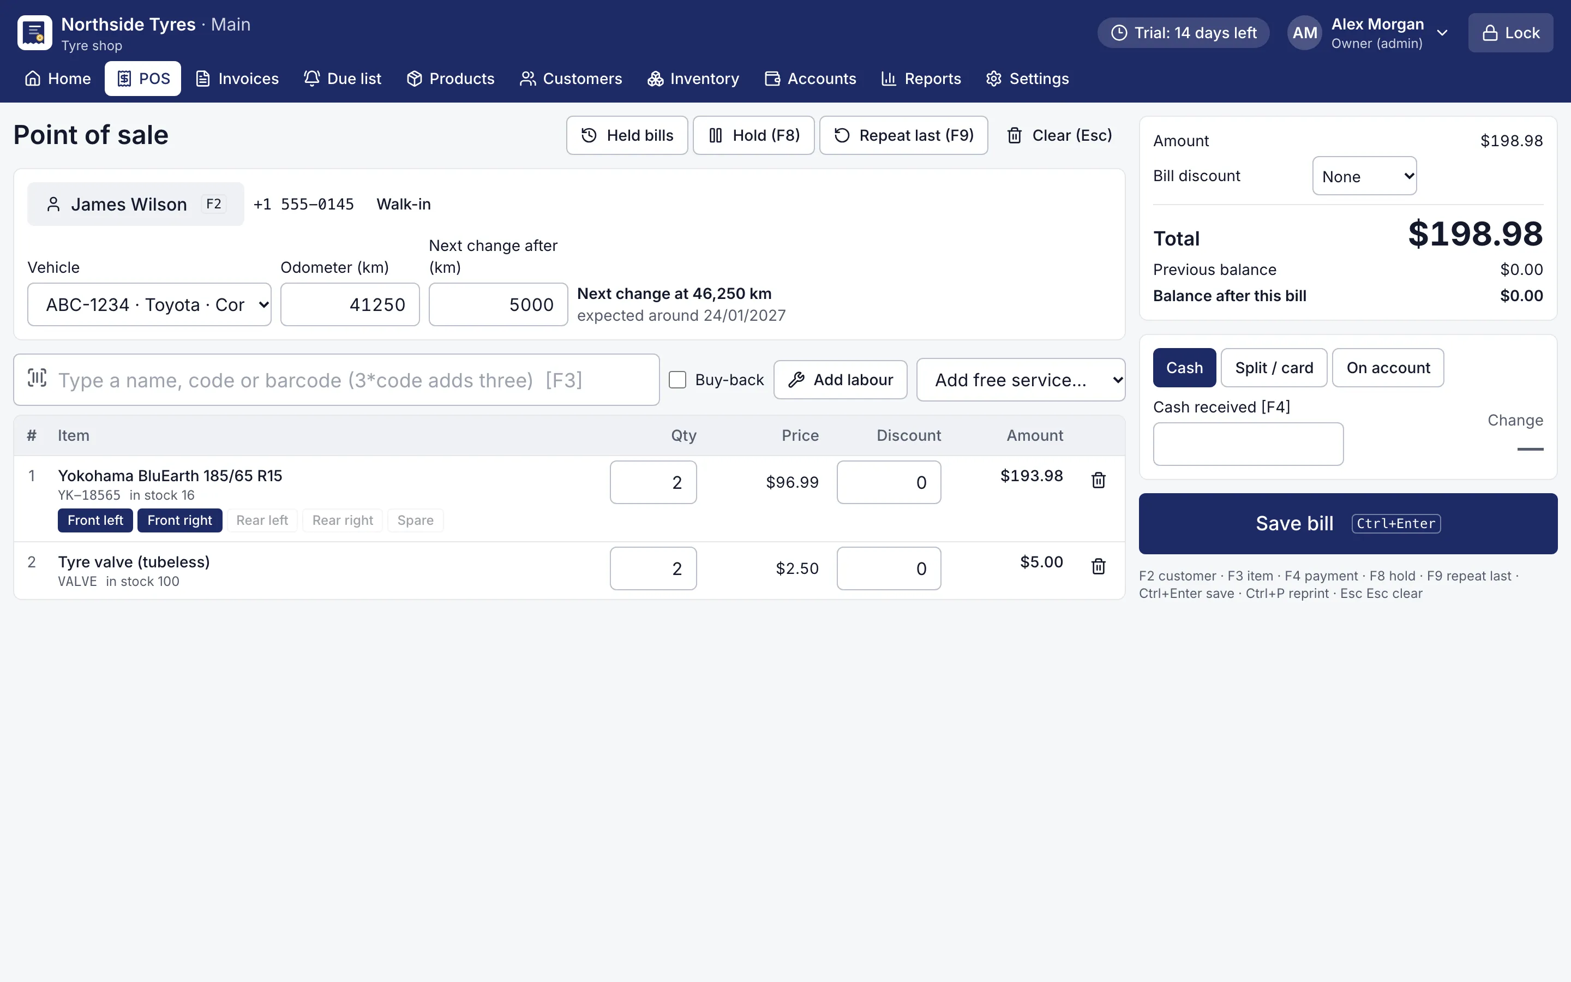Image resolution: width=1571 pixels, height=982 pixels.
Task: Toggle Rear left tyre position
Action: tap(262, 520)
